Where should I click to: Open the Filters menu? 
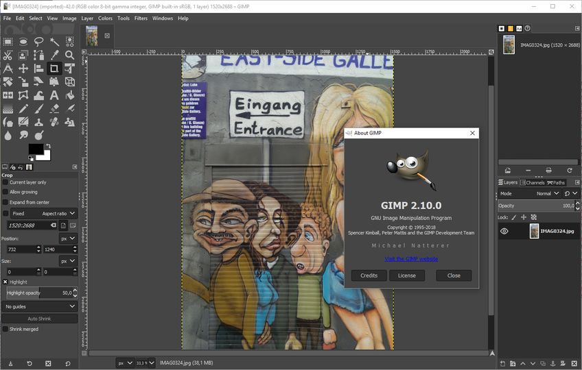(x=141, y=18)
